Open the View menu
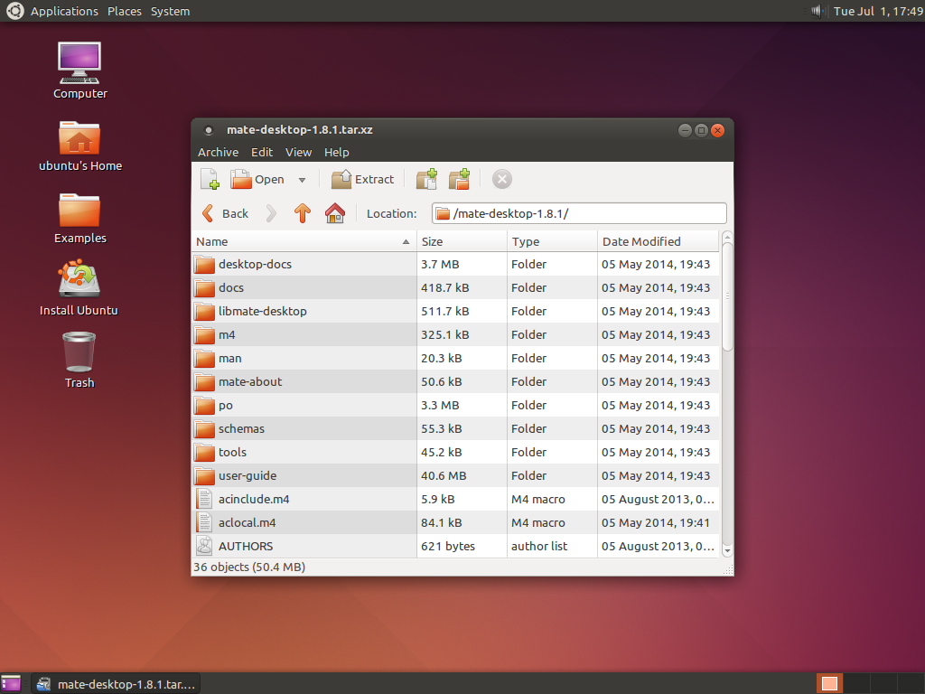 (298, 152)
